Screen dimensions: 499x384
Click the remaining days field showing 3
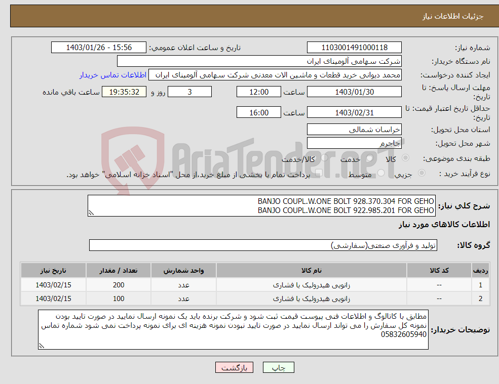[x=189, y=92]
